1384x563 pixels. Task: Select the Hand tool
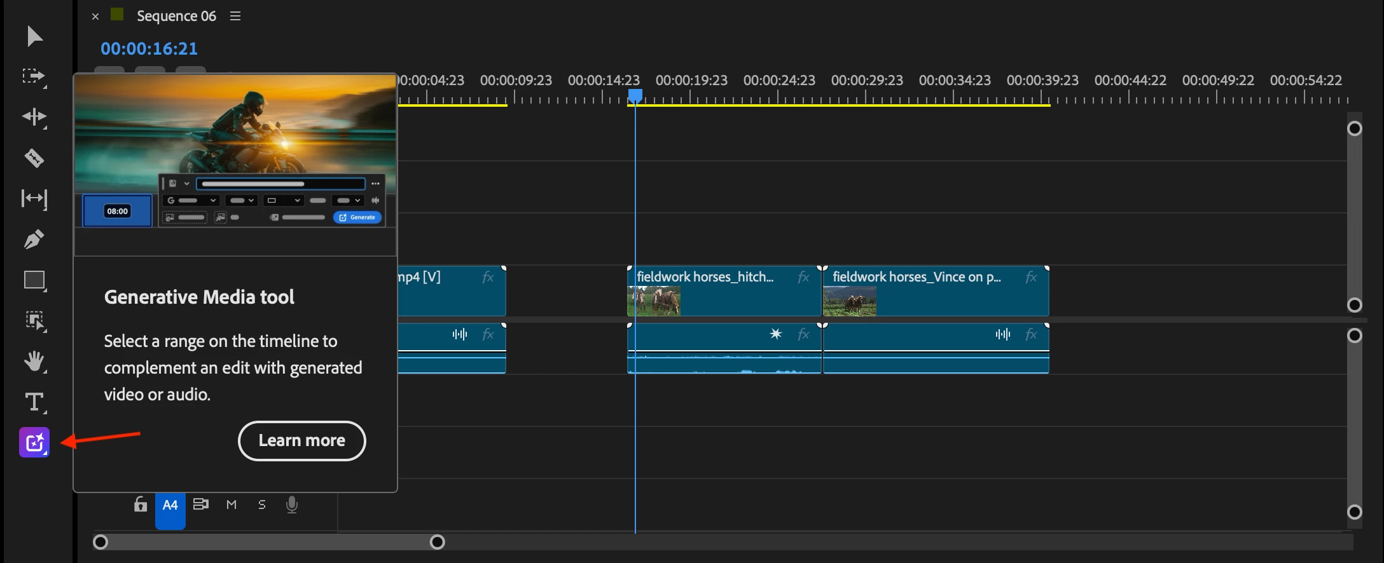[x=34, y=362]
